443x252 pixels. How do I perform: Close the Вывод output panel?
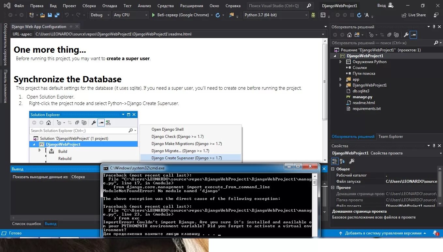[324, 169]
